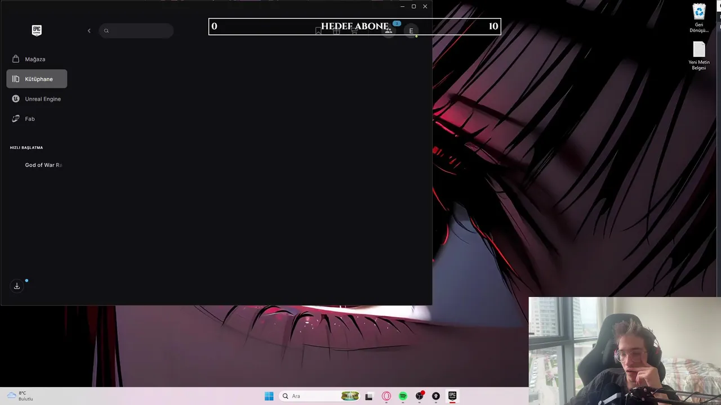
Task: Go back with the left arrow
Action: (x=89, y=30)
